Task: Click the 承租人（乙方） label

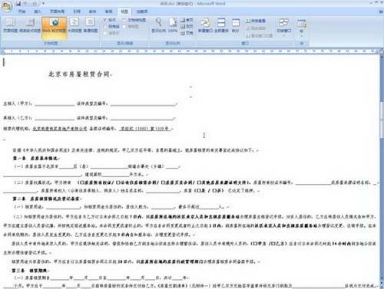Action: coord(18,118)
